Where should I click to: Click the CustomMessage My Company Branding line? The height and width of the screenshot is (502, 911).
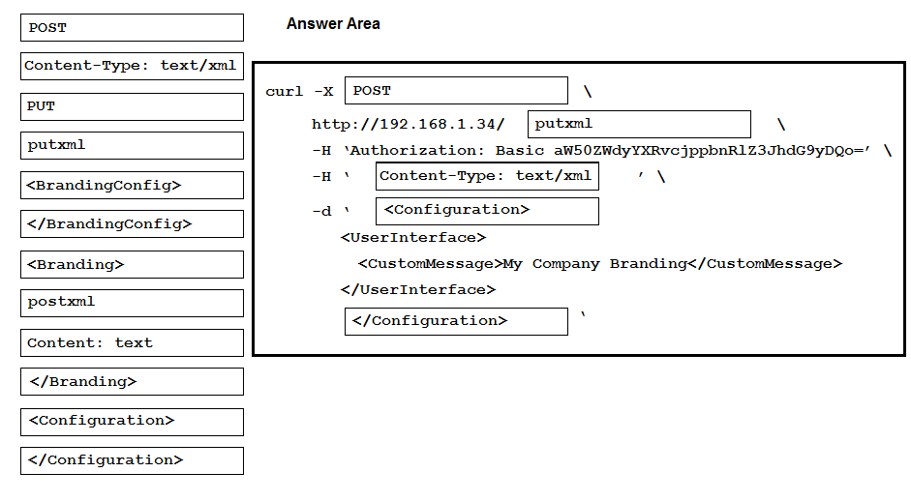pos(600,264)
